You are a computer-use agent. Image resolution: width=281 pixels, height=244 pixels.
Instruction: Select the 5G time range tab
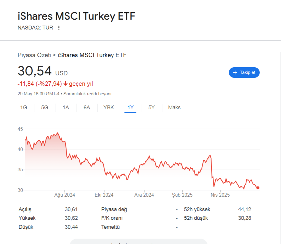[45, 108]
